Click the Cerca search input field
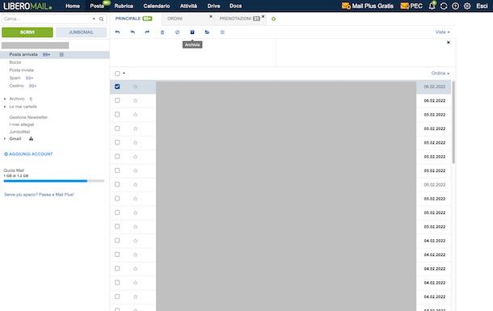The height and width of the screenshot is (311, 493). (47, 19)
